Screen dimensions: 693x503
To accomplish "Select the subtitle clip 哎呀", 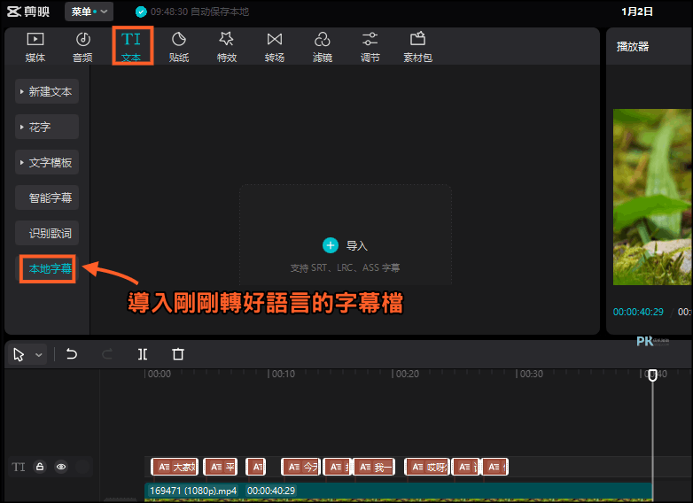I will click(427, 467).
